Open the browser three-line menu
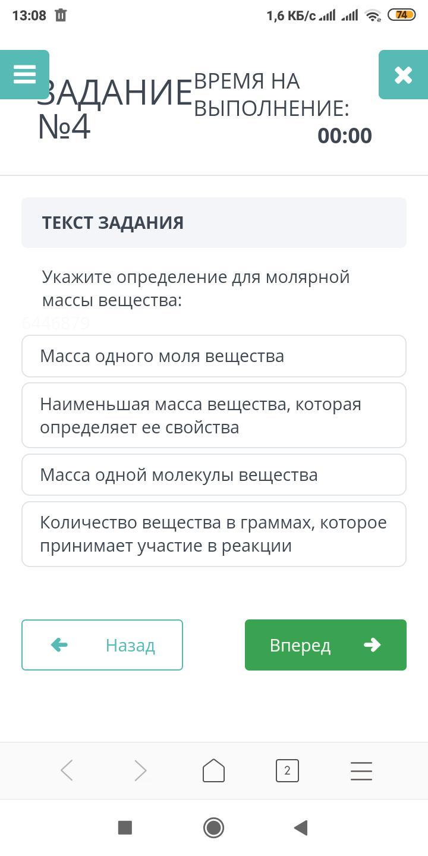This screenshot has height=856, width=428. pyautogui.click(x=361, y=771)
